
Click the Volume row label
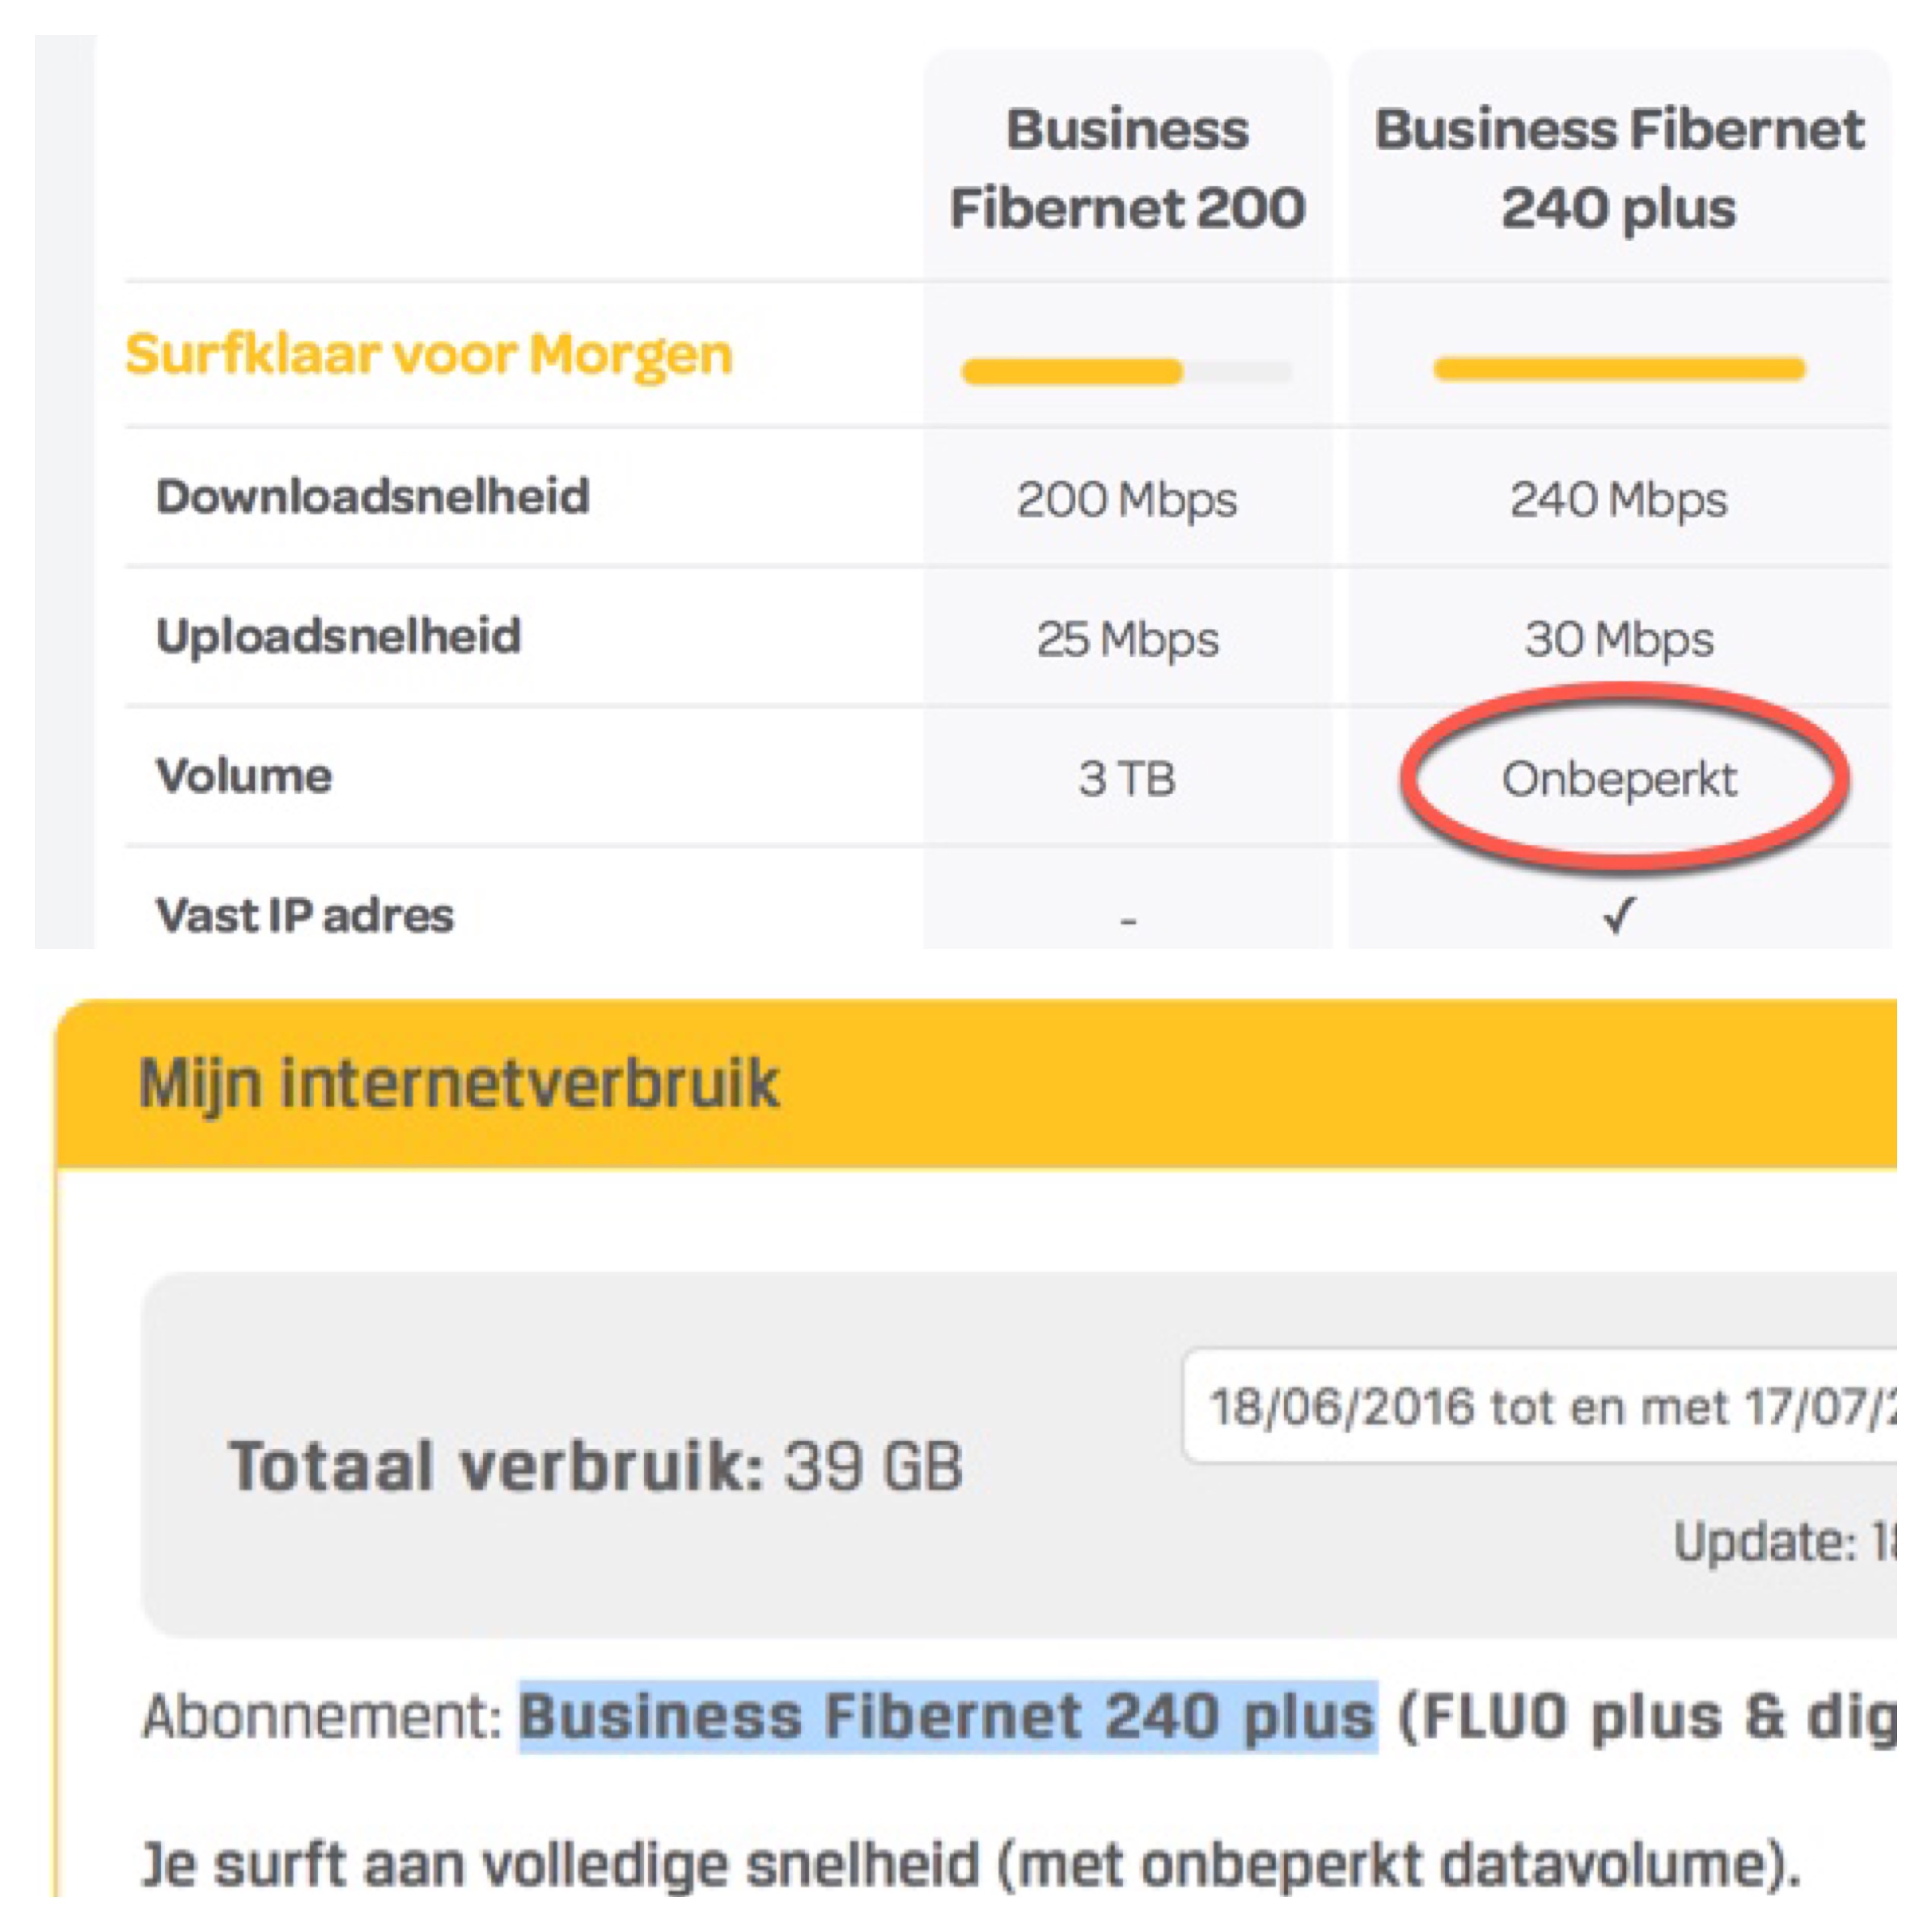click(x=245, y=776)
